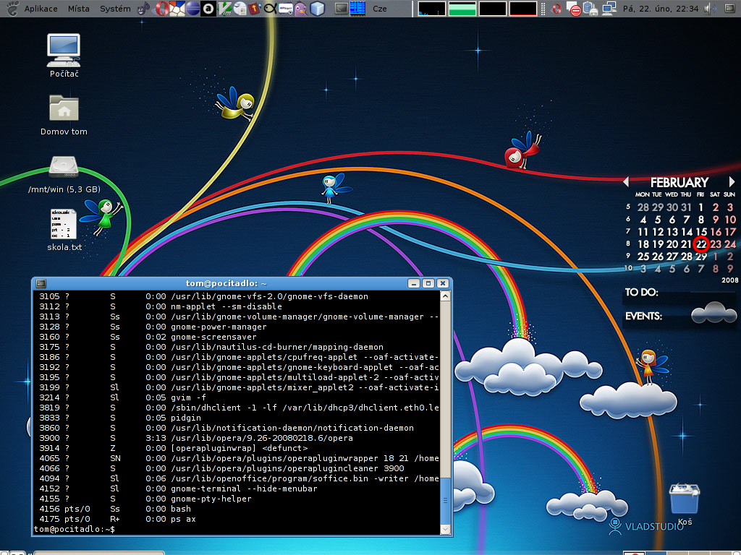Click the Opera icon in the system tray
The image size is (741, 555).
tap(556, 9)
